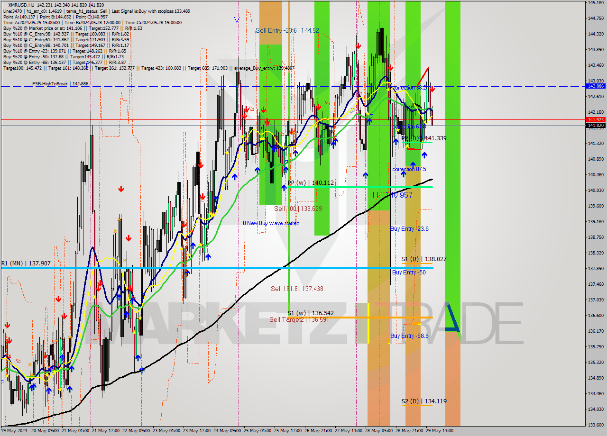Click '0 New Buy Wave started' annotation
The image size is (607, 436).
tap(271, 223)
